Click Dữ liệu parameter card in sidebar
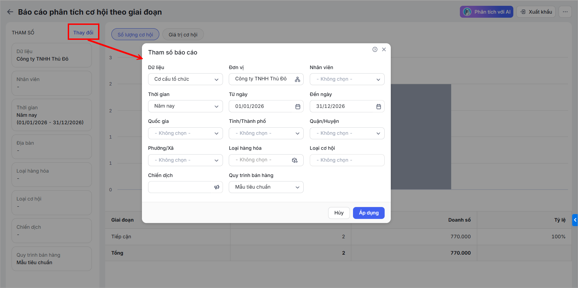Viewport: 578px width, 288px height. click(x=52, y=55)
